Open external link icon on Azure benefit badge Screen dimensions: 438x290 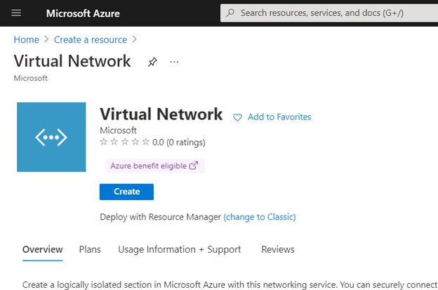(194, 166)
